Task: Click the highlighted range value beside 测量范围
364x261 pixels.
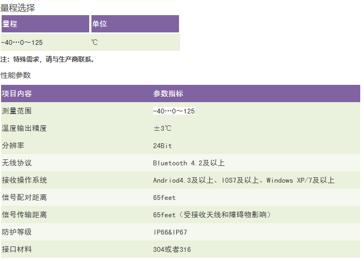Action: 174,111
